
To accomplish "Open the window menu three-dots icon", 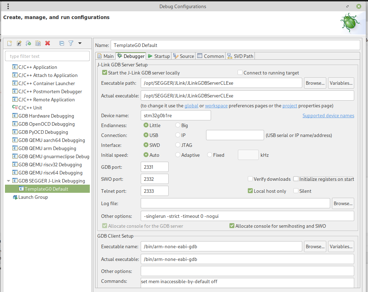I will (8, 6).
